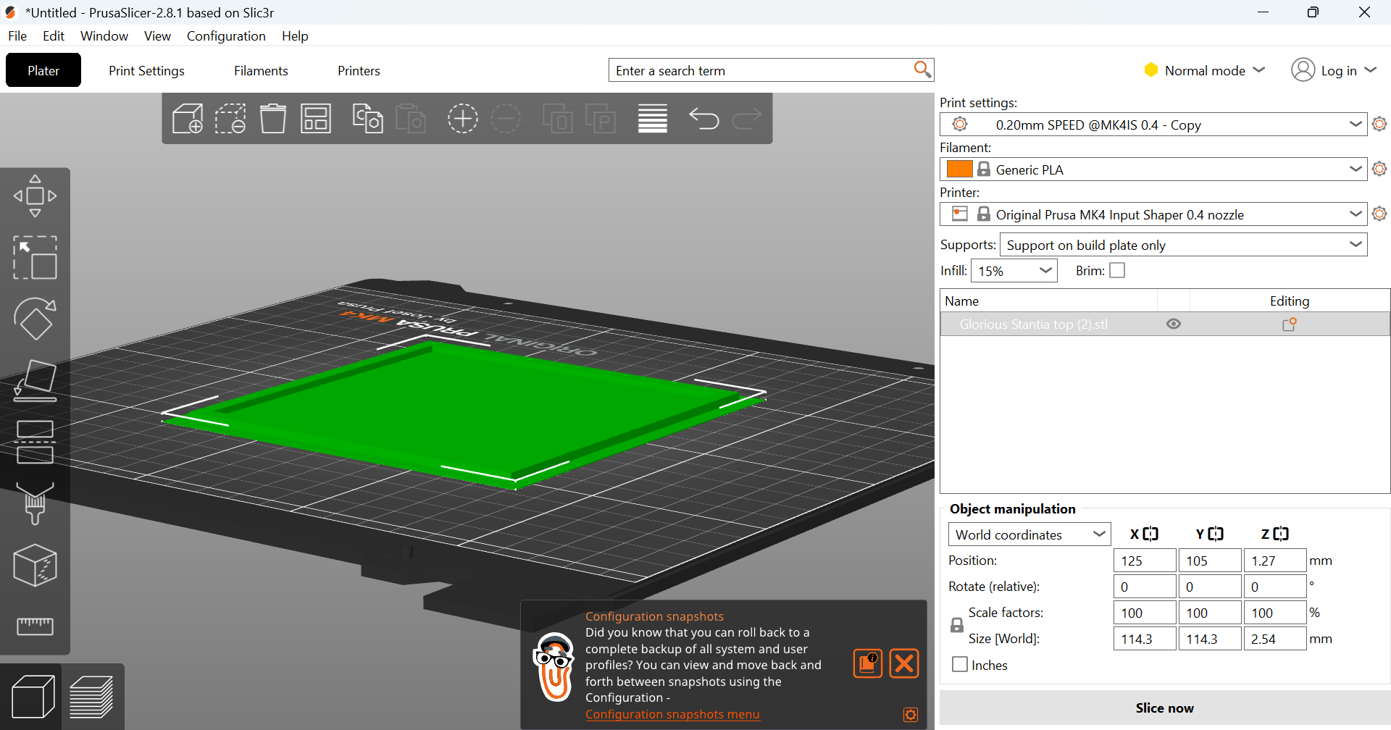Open the Generic PLA filament dropdown
The height and width of the screenshot is (730, 1391).
(x=1153, y=169)
